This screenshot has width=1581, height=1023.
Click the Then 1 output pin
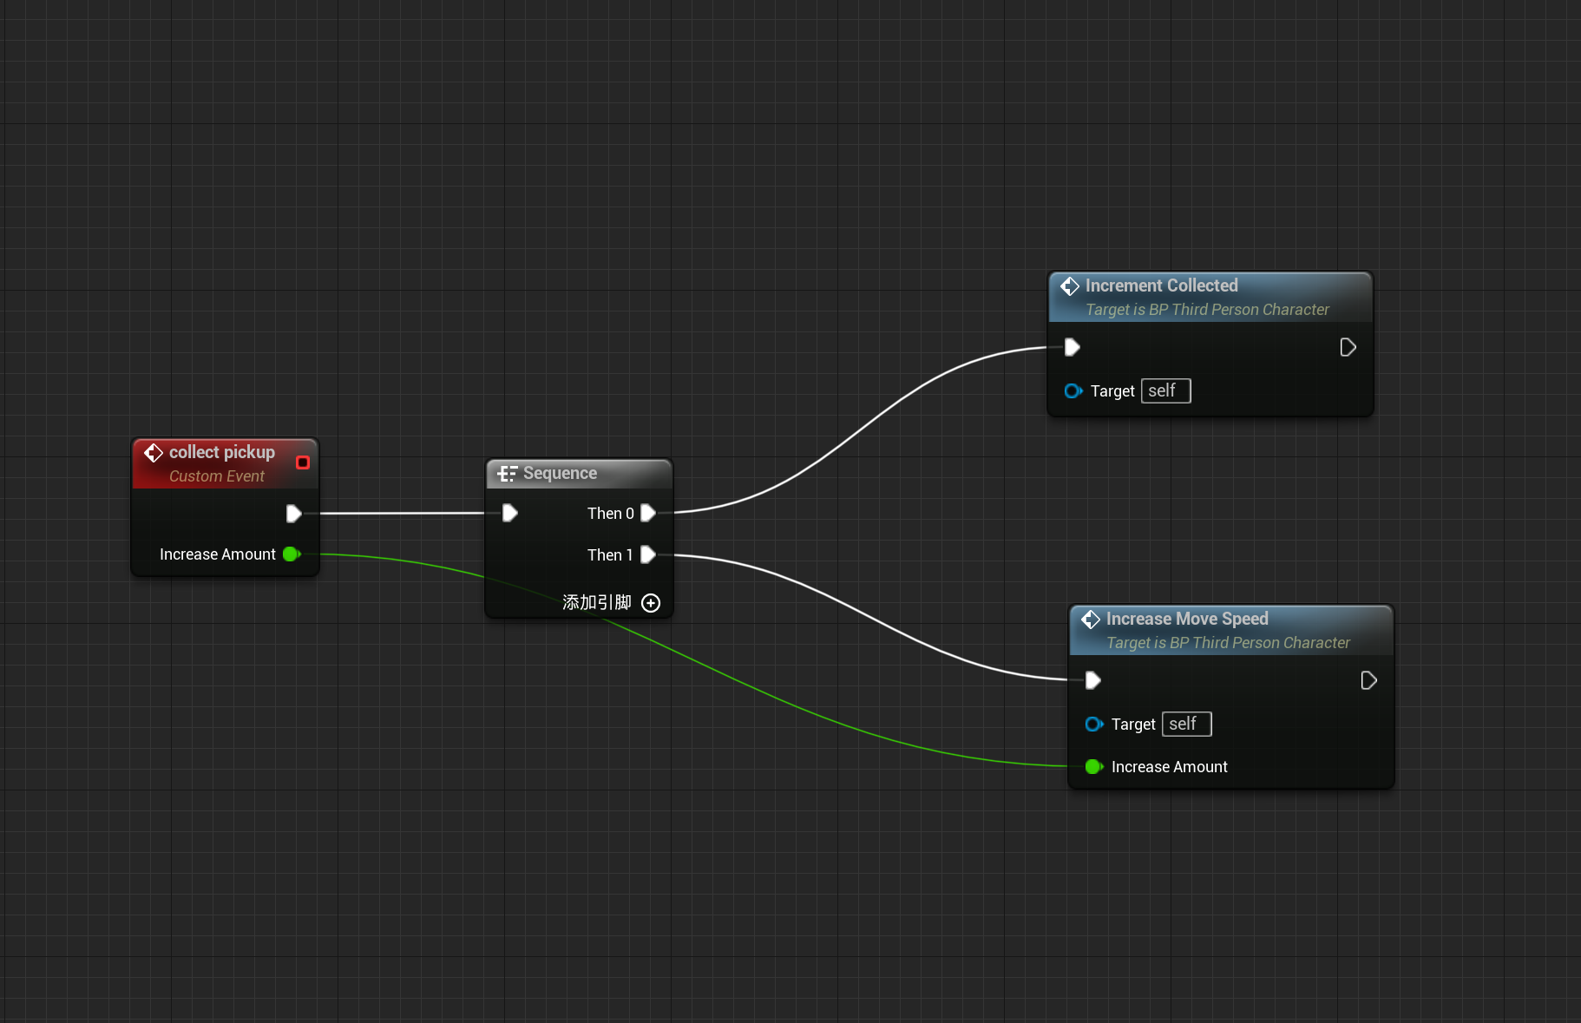pyautogui.click(x=647, y=555)
